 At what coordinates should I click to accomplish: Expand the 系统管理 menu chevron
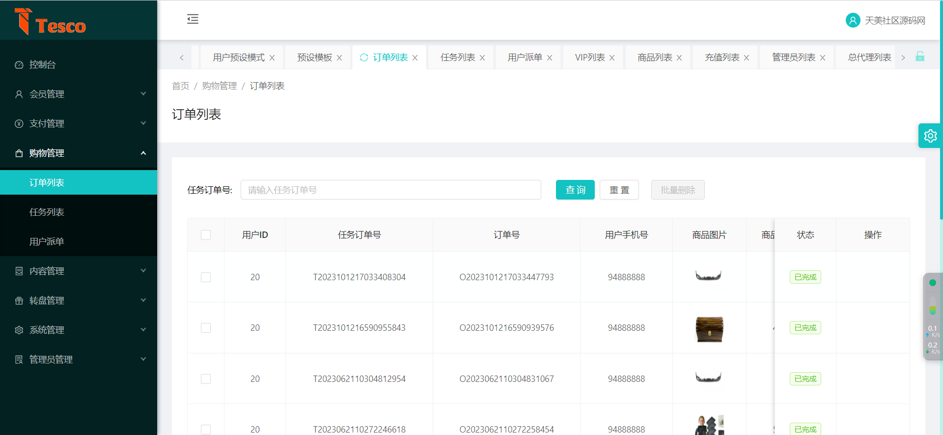point(143,329)
